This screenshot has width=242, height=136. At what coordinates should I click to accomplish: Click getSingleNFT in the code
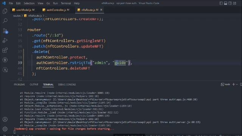(x=90, y=41)
